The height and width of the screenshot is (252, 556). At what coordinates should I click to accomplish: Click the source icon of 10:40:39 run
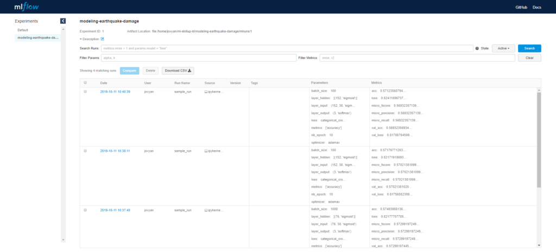(x=206, y=92)
